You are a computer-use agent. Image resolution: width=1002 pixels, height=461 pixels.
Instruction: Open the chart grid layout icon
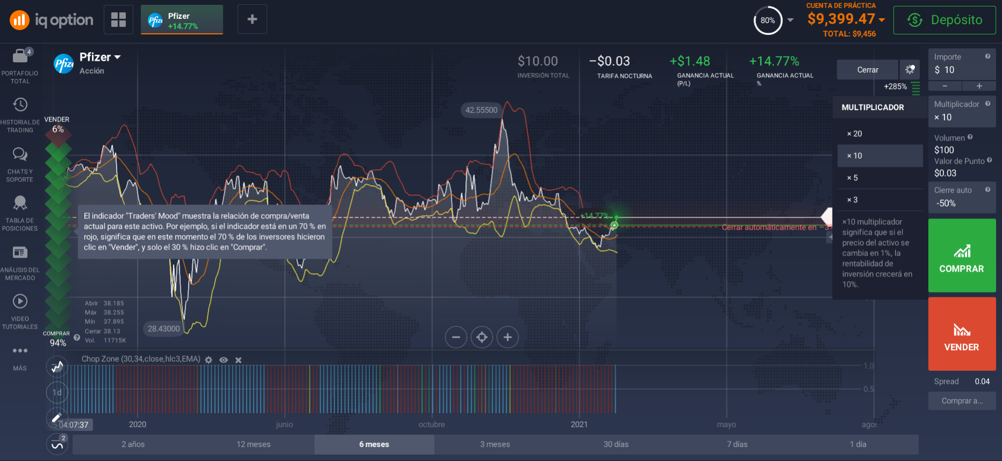118,19
